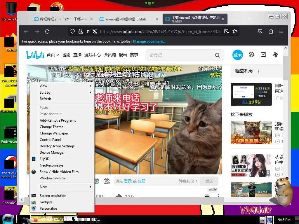The width and height of the screenshot is (299, 224).
Task: Open site permissions icon in address bar
Action: click(89, 32)
